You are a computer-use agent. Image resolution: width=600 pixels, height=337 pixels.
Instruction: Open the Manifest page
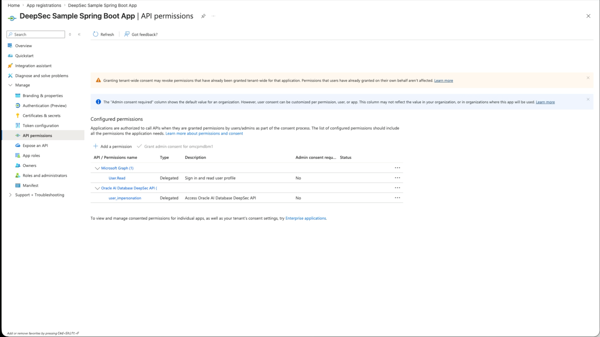click(x=31, y=185)
